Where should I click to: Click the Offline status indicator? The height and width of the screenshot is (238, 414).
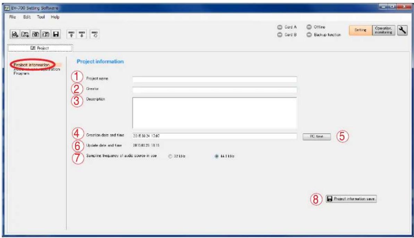(x=316, y=27)
